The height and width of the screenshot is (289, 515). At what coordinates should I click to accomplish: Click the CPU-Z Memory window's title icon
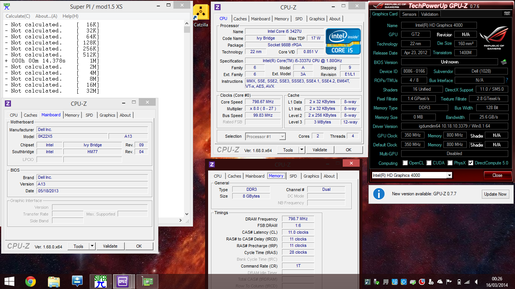pos(212,164)
